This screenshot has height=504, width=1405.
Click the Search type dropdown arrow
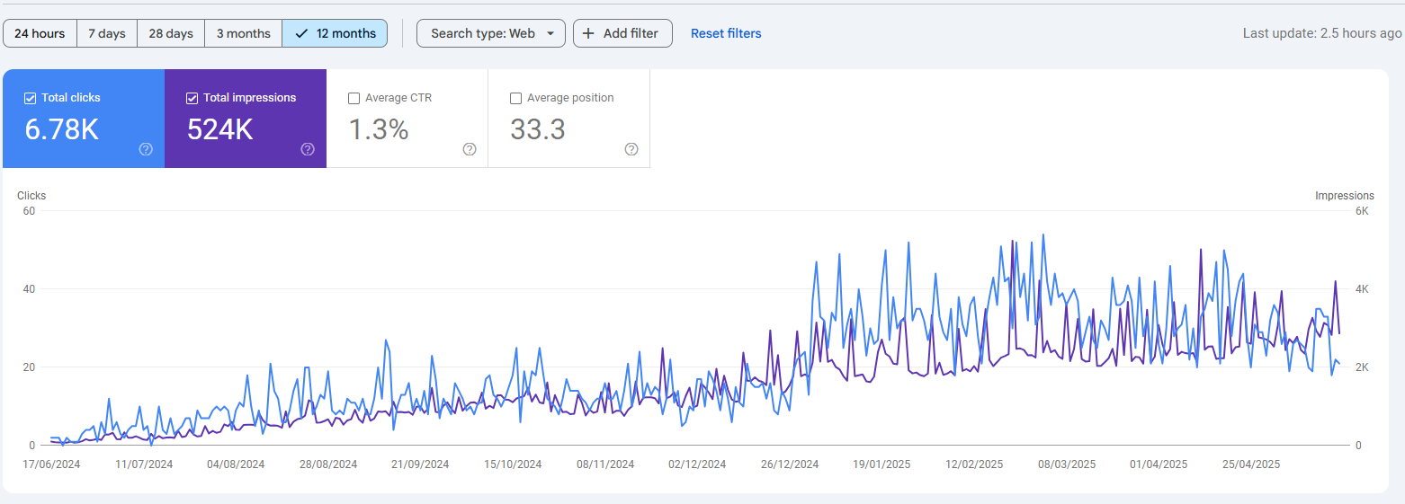coord(550,33)
